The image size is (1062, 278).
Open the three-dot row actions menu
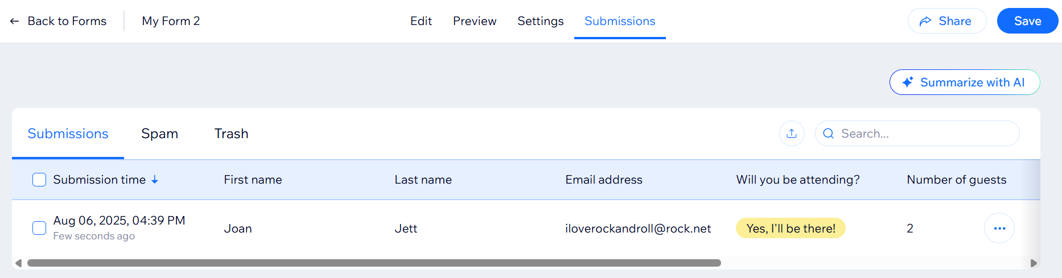(999, 228)
